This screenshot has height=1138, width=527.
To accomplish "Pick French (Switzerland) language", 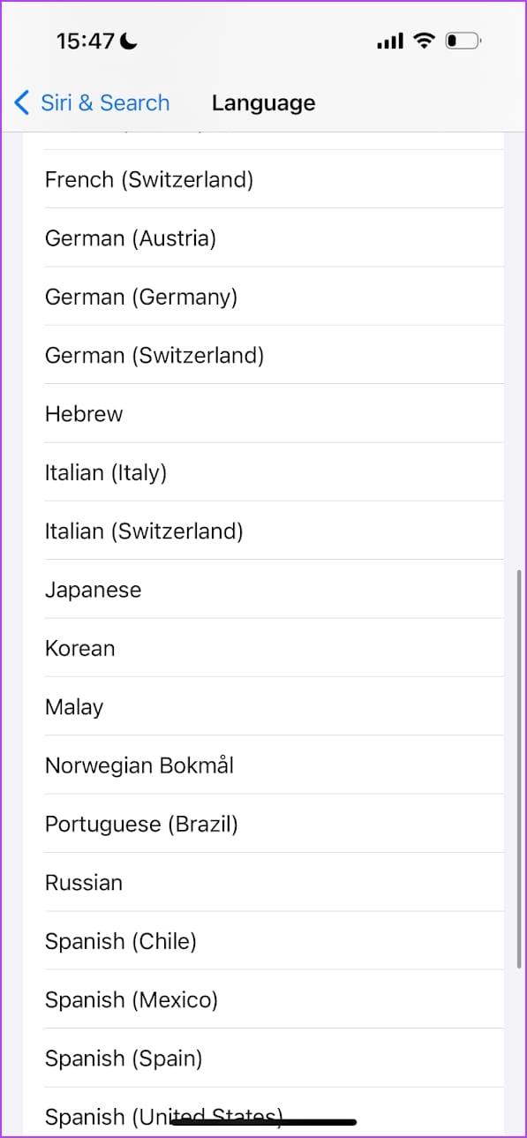I will (148, 179).
